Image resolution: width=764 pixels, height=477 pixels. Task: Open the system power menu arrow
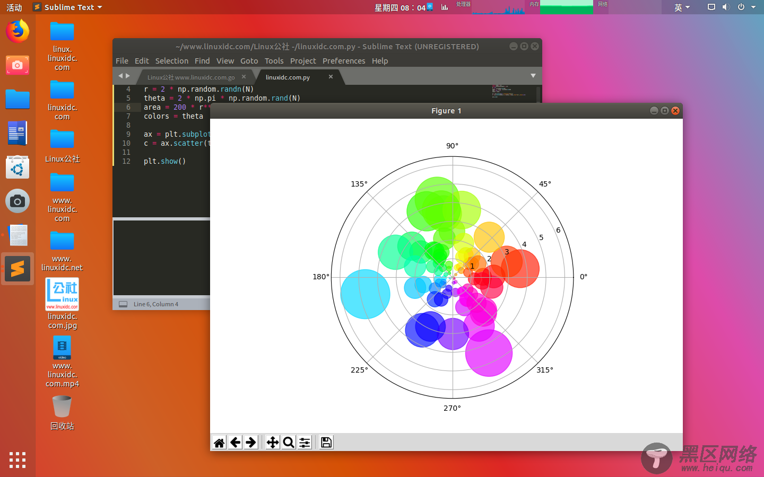[x=753, y=7]
